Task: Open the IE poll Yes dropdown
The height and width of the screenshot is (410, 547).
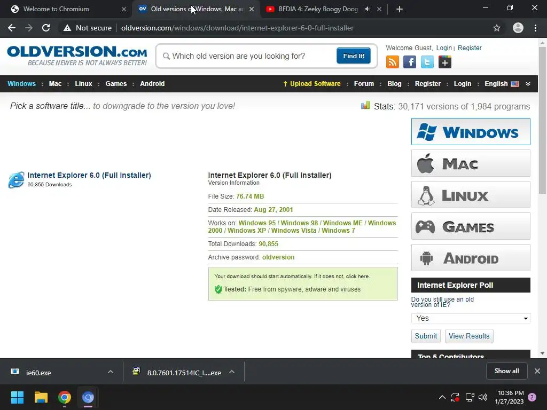Action: pyautogui.click(x=471, y=318)
